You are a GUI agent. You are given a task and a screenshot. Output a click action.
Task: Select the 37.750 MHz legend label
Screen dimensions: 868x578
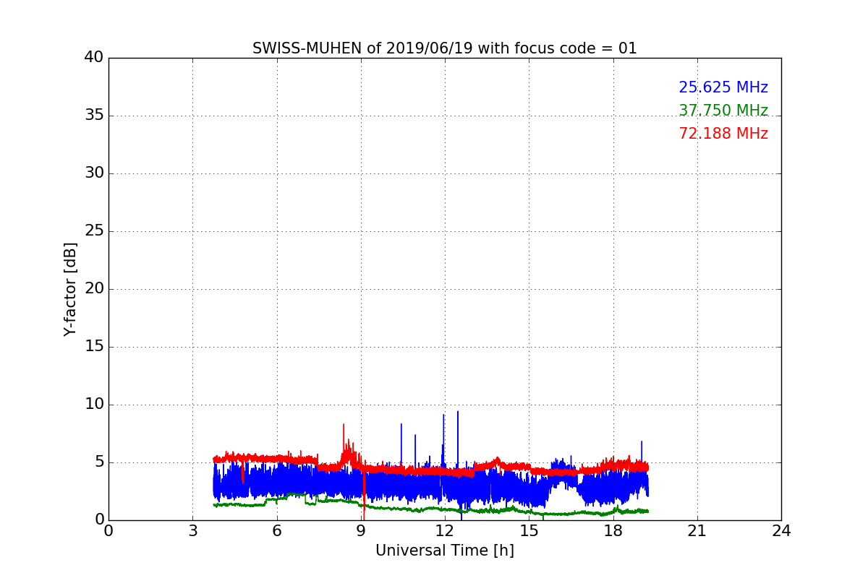[723, 111]
